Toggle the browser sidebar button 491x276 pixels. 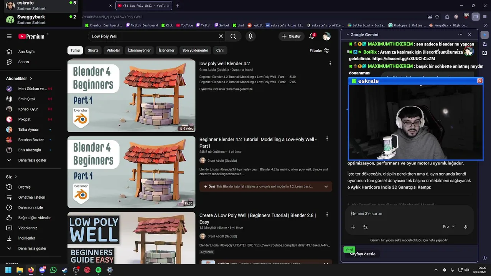point(476,16)
